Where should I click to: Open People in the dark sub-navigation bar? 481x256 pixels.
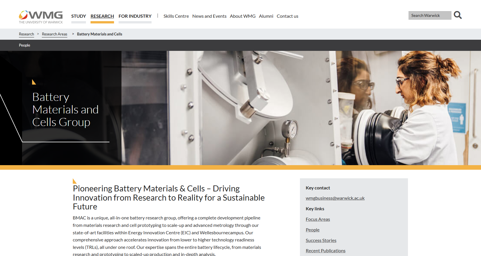pyautogui.click(x=24, y=45)
